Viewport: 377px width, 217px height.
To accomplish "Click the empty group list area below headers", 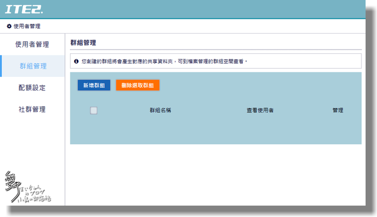I will (x=215, y=130).
